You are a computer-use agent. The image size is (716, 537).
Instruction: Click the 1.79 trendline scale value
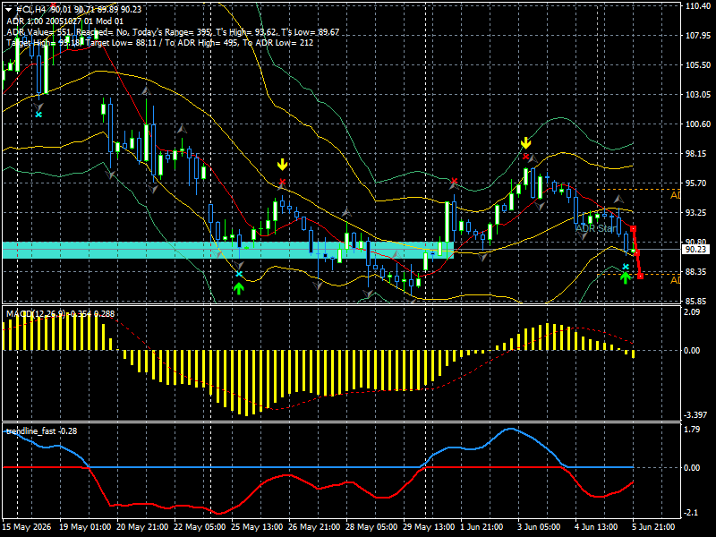point(692,430)
